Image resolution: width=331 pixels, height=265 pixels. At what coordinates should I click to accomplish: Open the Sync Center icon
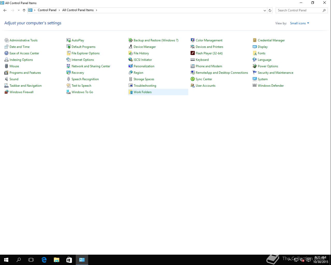pos(193,79)
